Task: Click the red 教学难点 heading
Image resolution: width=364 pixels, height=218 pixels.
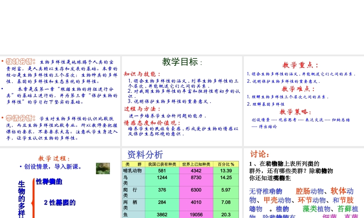Action: pyautogui.click(x=298, y=89)
